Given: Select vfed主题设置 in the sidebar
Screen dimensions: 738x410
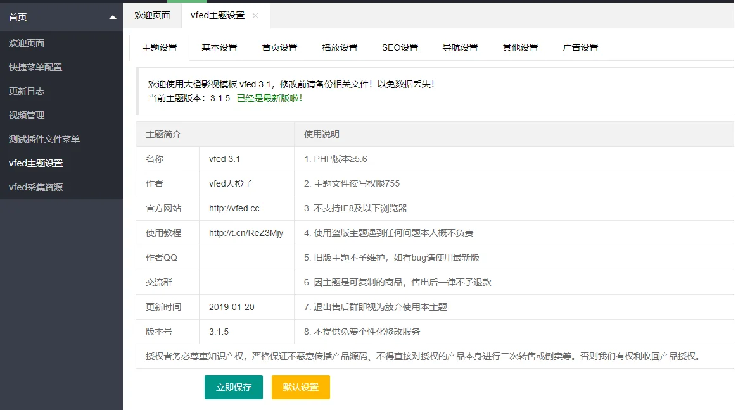Looking at the screenshot, I should coord(61,163).
